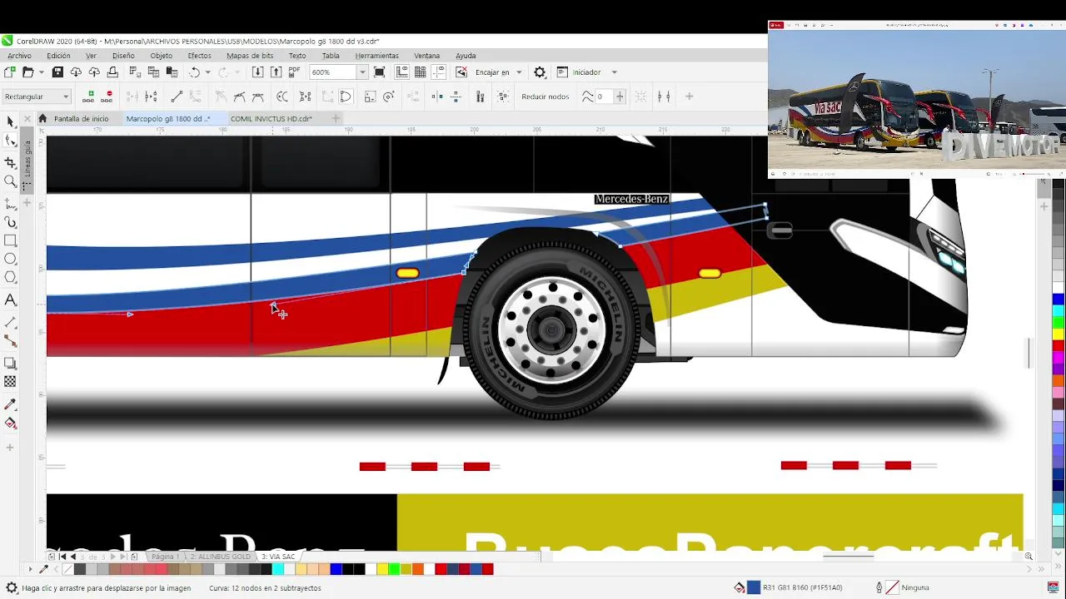Screen dimensions: 1066x599
Task: Open the zoom level 600% dropdown
Action: [x=362, y=72]
